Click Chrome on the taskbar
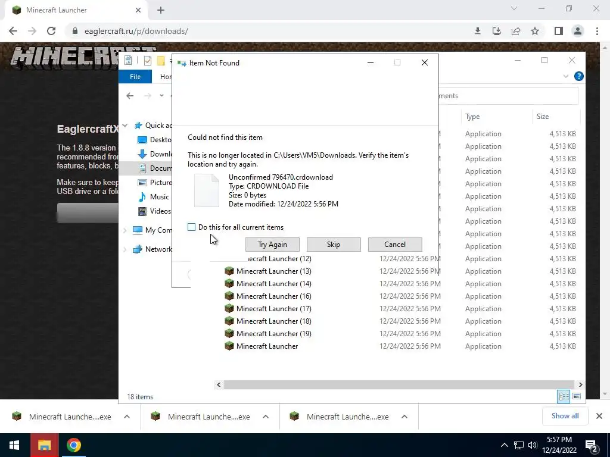This screenshot has height=457, width=610. [x=73, y=445]
